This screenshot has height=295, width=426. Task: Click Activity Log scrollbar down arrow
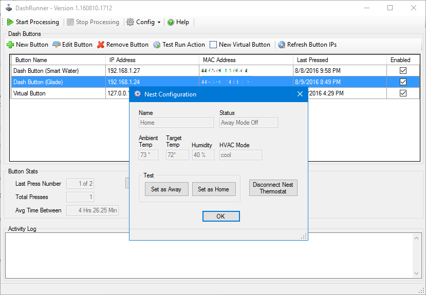tap(416, 273)
